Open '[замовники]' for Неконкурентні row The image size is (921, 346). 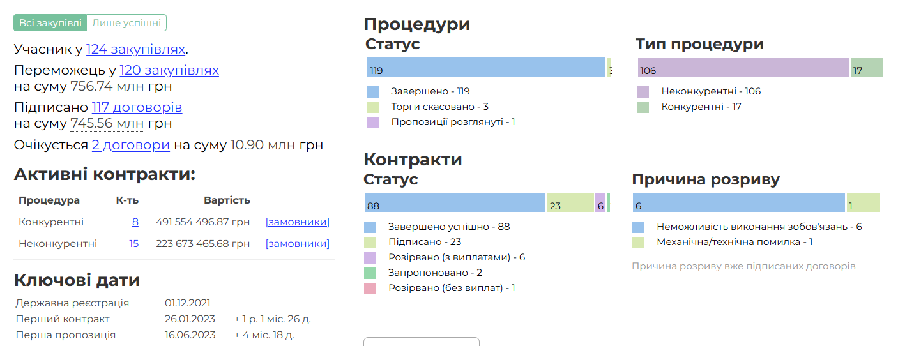(x=298, y=243)
